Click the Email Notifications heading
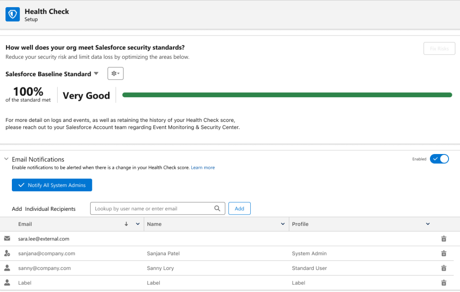Image resolution: width=460 pixels, height=292 pixels. click(x=38, y=160)
